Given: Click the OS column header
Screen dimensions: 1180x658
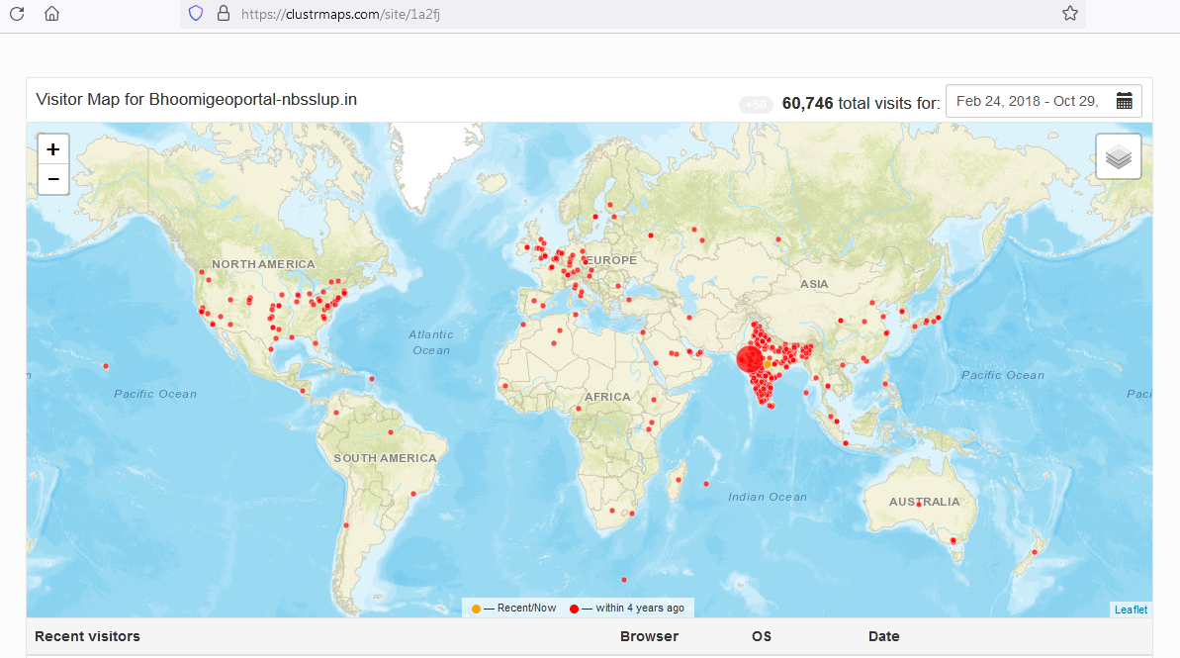Looking at the screenshot, I should coord(762,636).
